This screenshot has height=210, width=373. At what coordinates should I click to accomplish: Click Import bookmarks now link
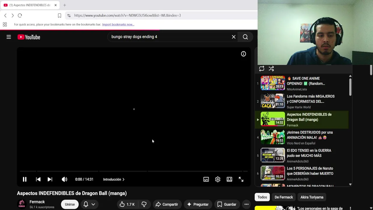[118, 24]
